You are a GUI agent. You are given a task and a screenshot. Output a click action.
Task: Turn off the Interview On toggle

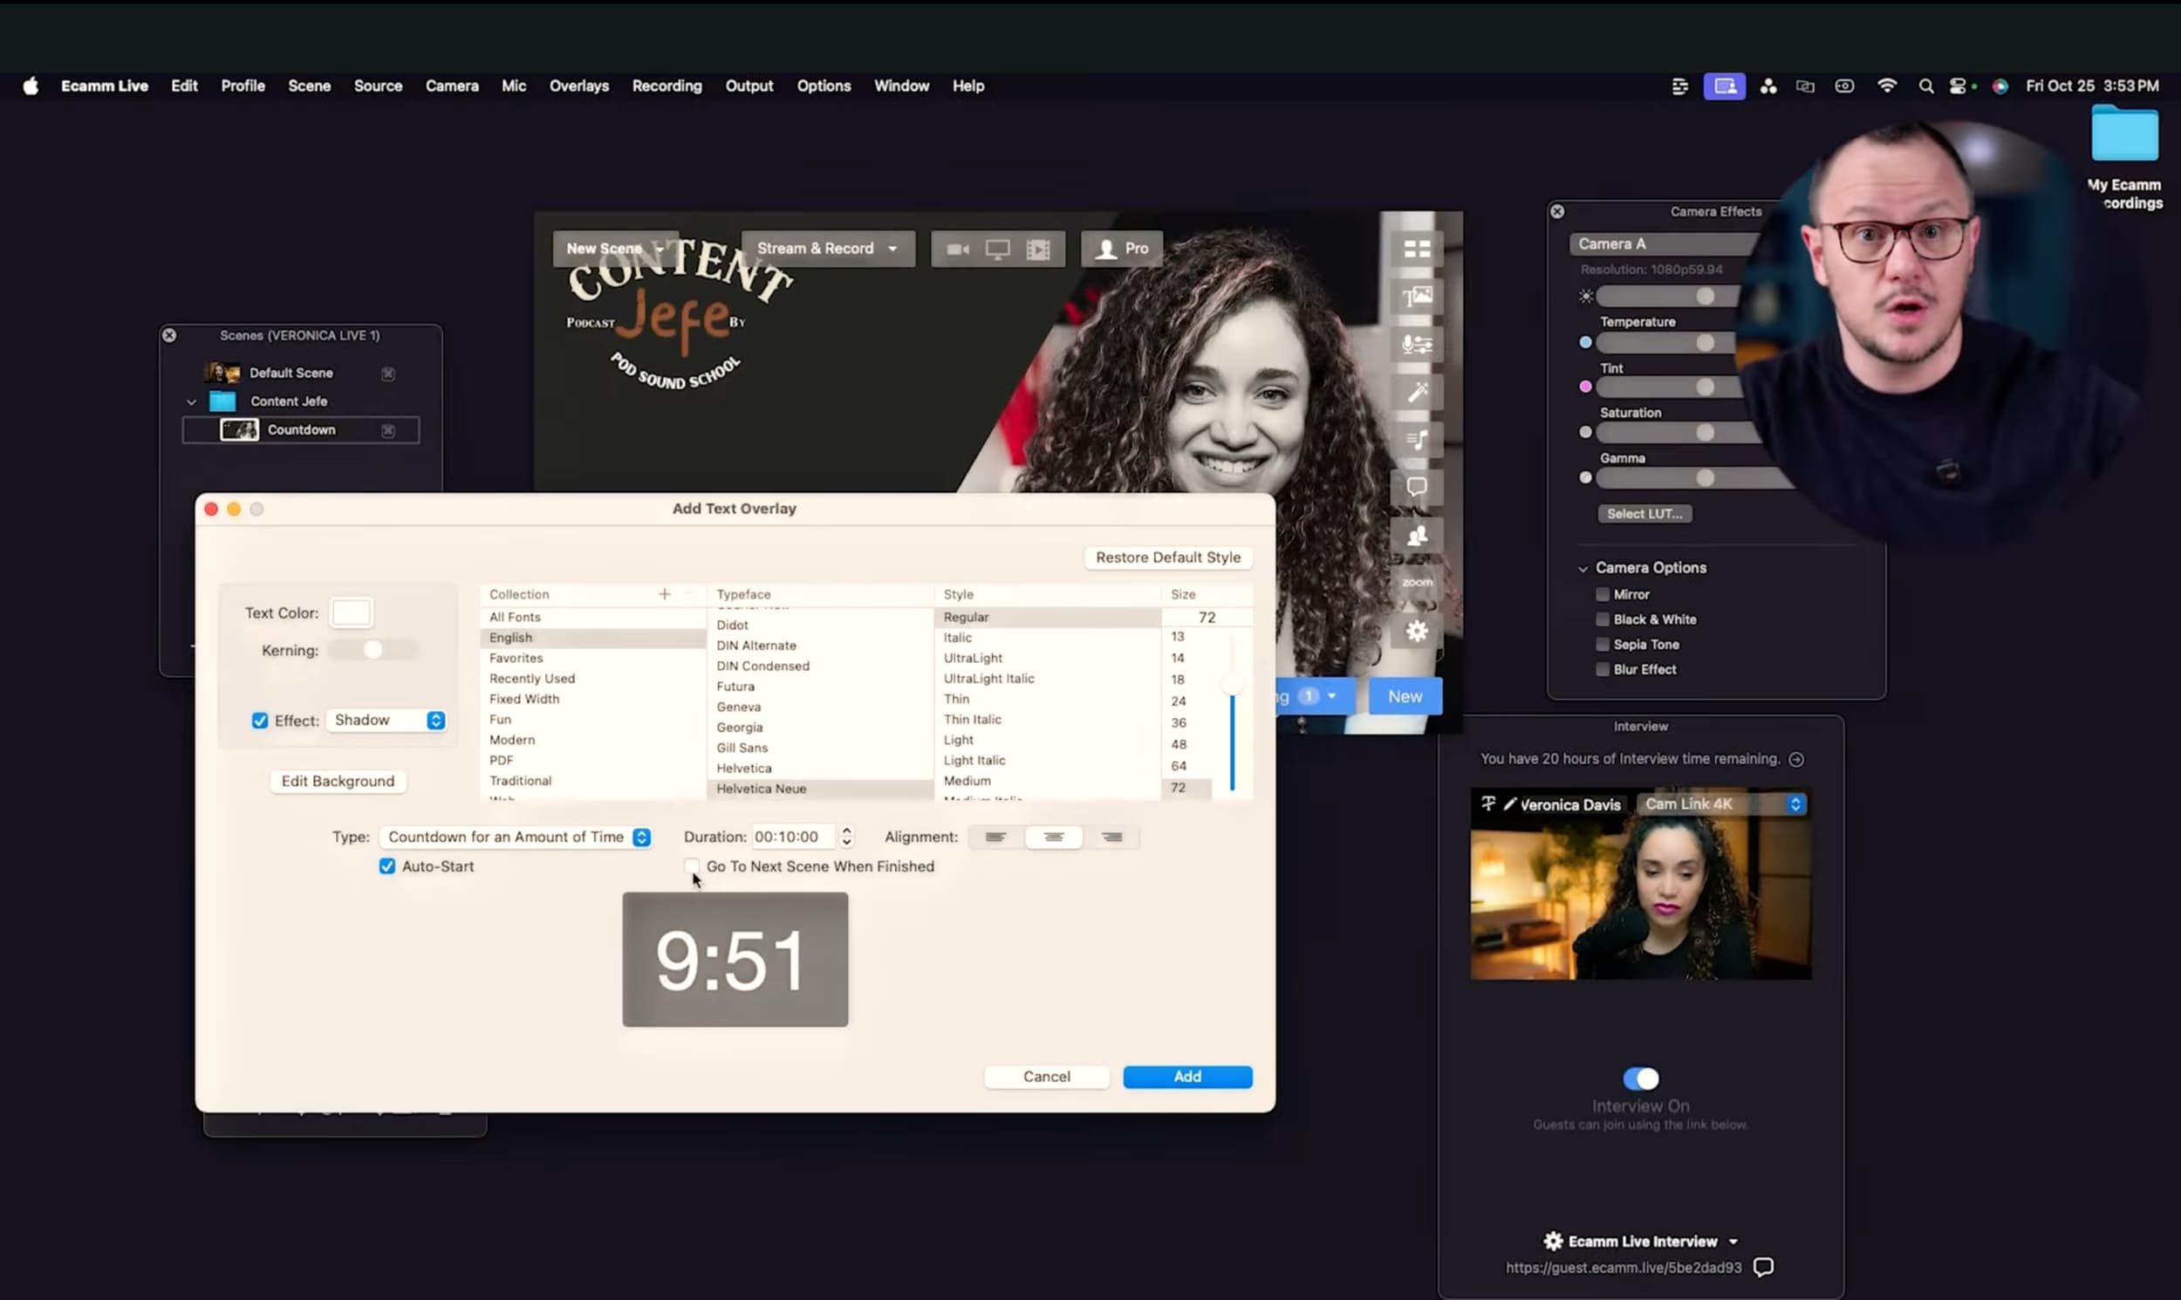(x=1641, y=1078)
